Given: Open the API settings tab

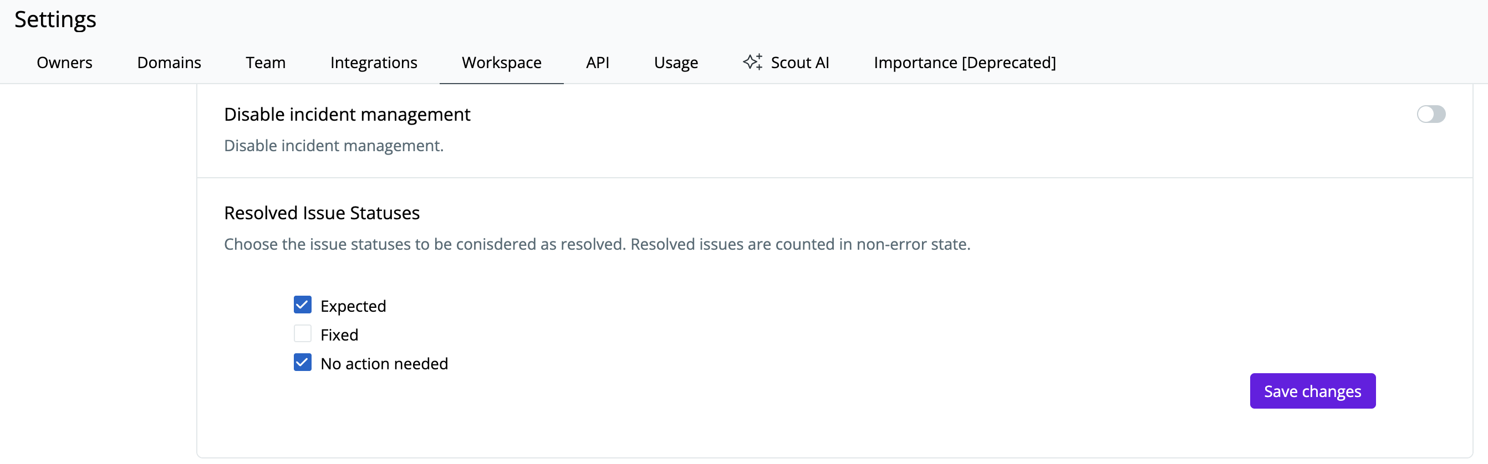Looking at the screenshot, I should pos(597,63).
